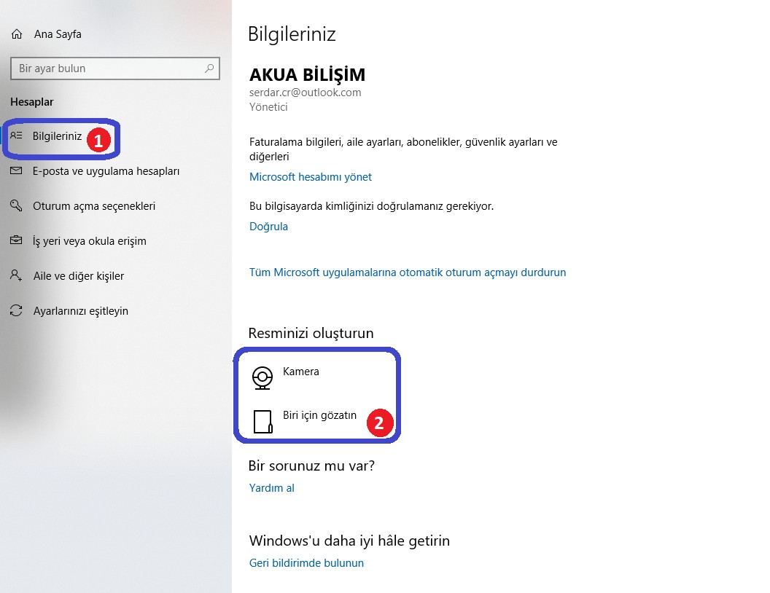Select Oturum açma seçenekleri

93,206
